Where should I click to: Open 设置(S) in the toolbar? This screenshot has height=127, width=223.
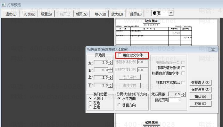click(x=46, y=14)
